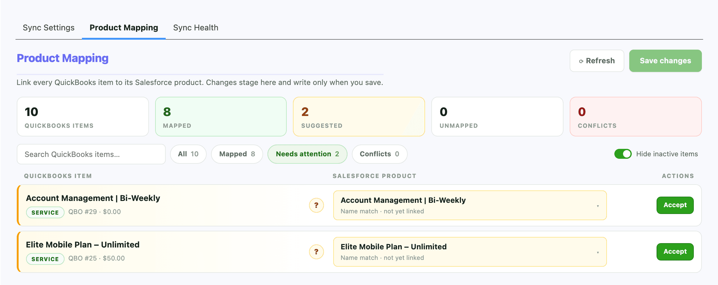Viewport: 718px width, 285px height.
Task: Click the Refresh button
Action: coord(597,61)
